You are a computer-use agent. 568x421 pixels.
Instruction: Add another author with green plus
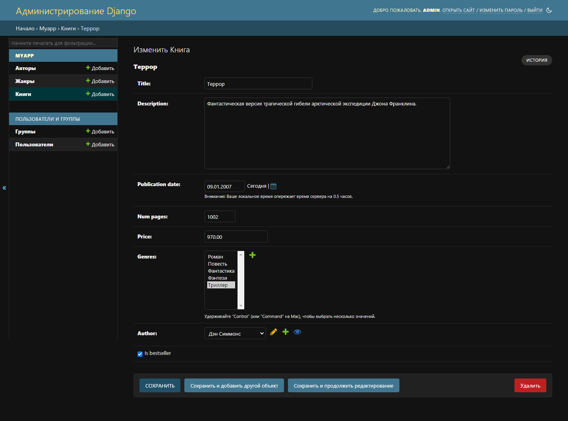[x=286, y=332]
